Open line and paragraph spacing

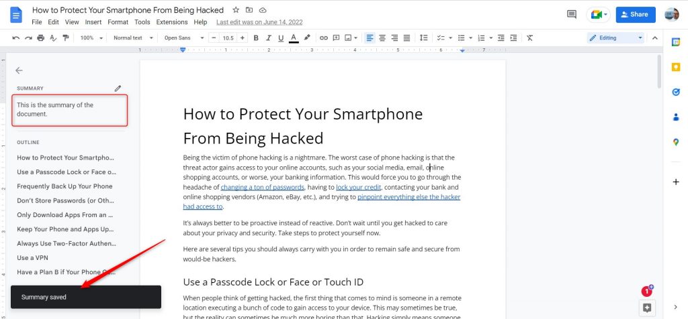[423, 38]
